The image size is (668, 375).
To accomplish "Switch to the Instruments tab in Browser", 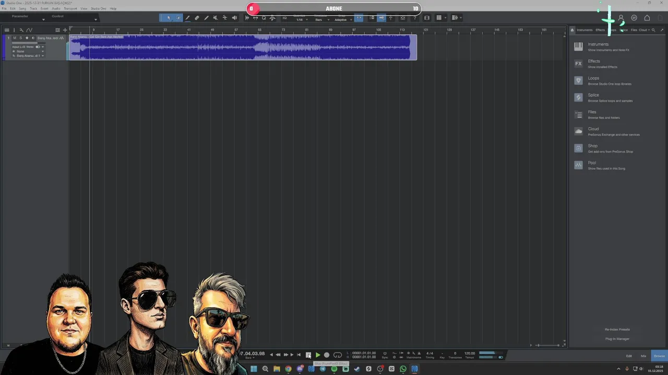I will pyautogui.click(x=584, y=30).
